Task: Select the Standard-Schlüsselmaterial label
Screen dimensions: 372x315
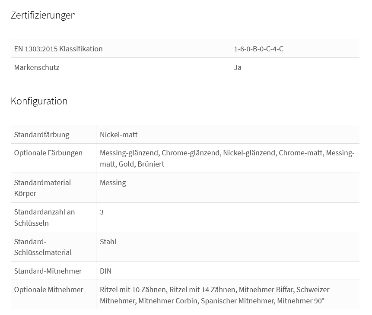Action: (43, 247)
